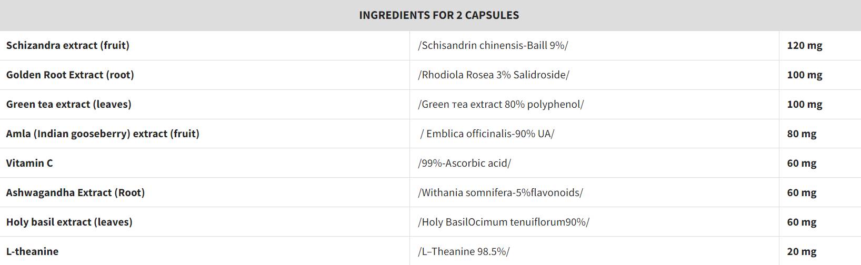Image resolution: width=861 pixels, height=265 pixels.
Task: Click the 120 mg dosage value
Action: pos(805,45)
